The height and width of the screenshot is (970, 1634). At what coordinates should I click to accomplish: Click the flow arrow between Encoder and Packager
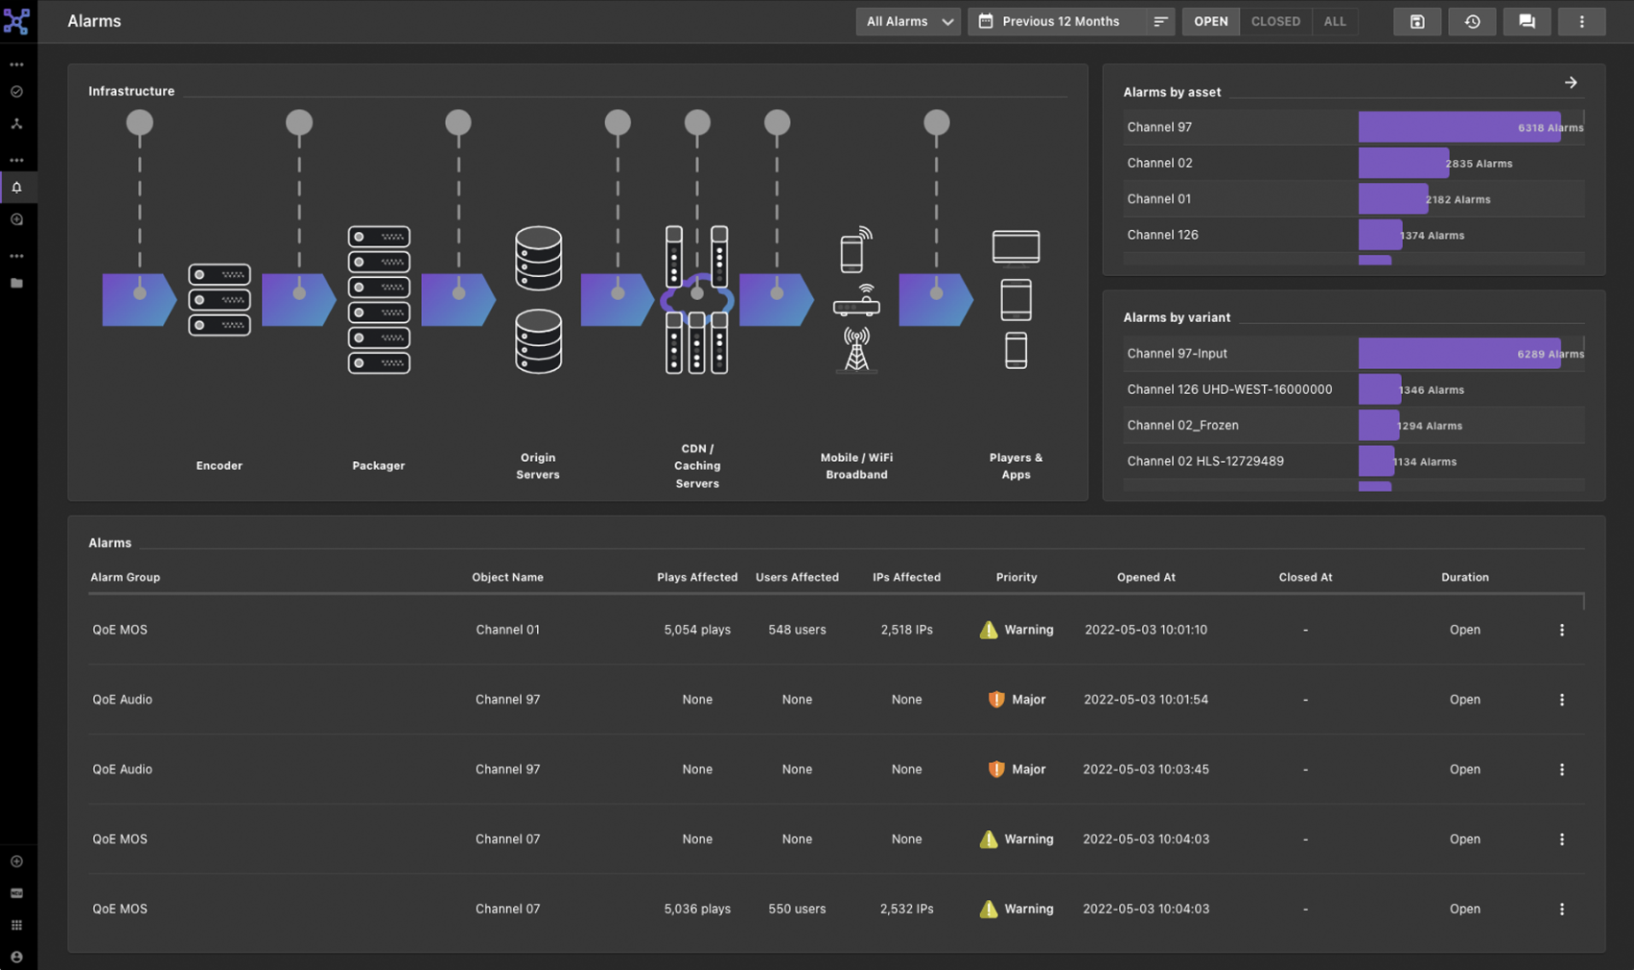tap(299, 300)
